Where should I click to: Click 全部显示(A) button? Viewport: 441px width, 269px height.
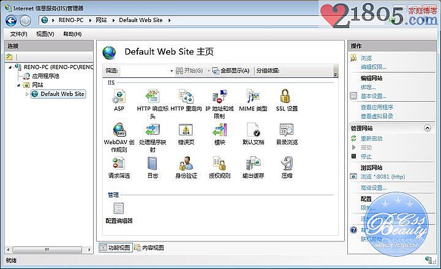(231, 71)
